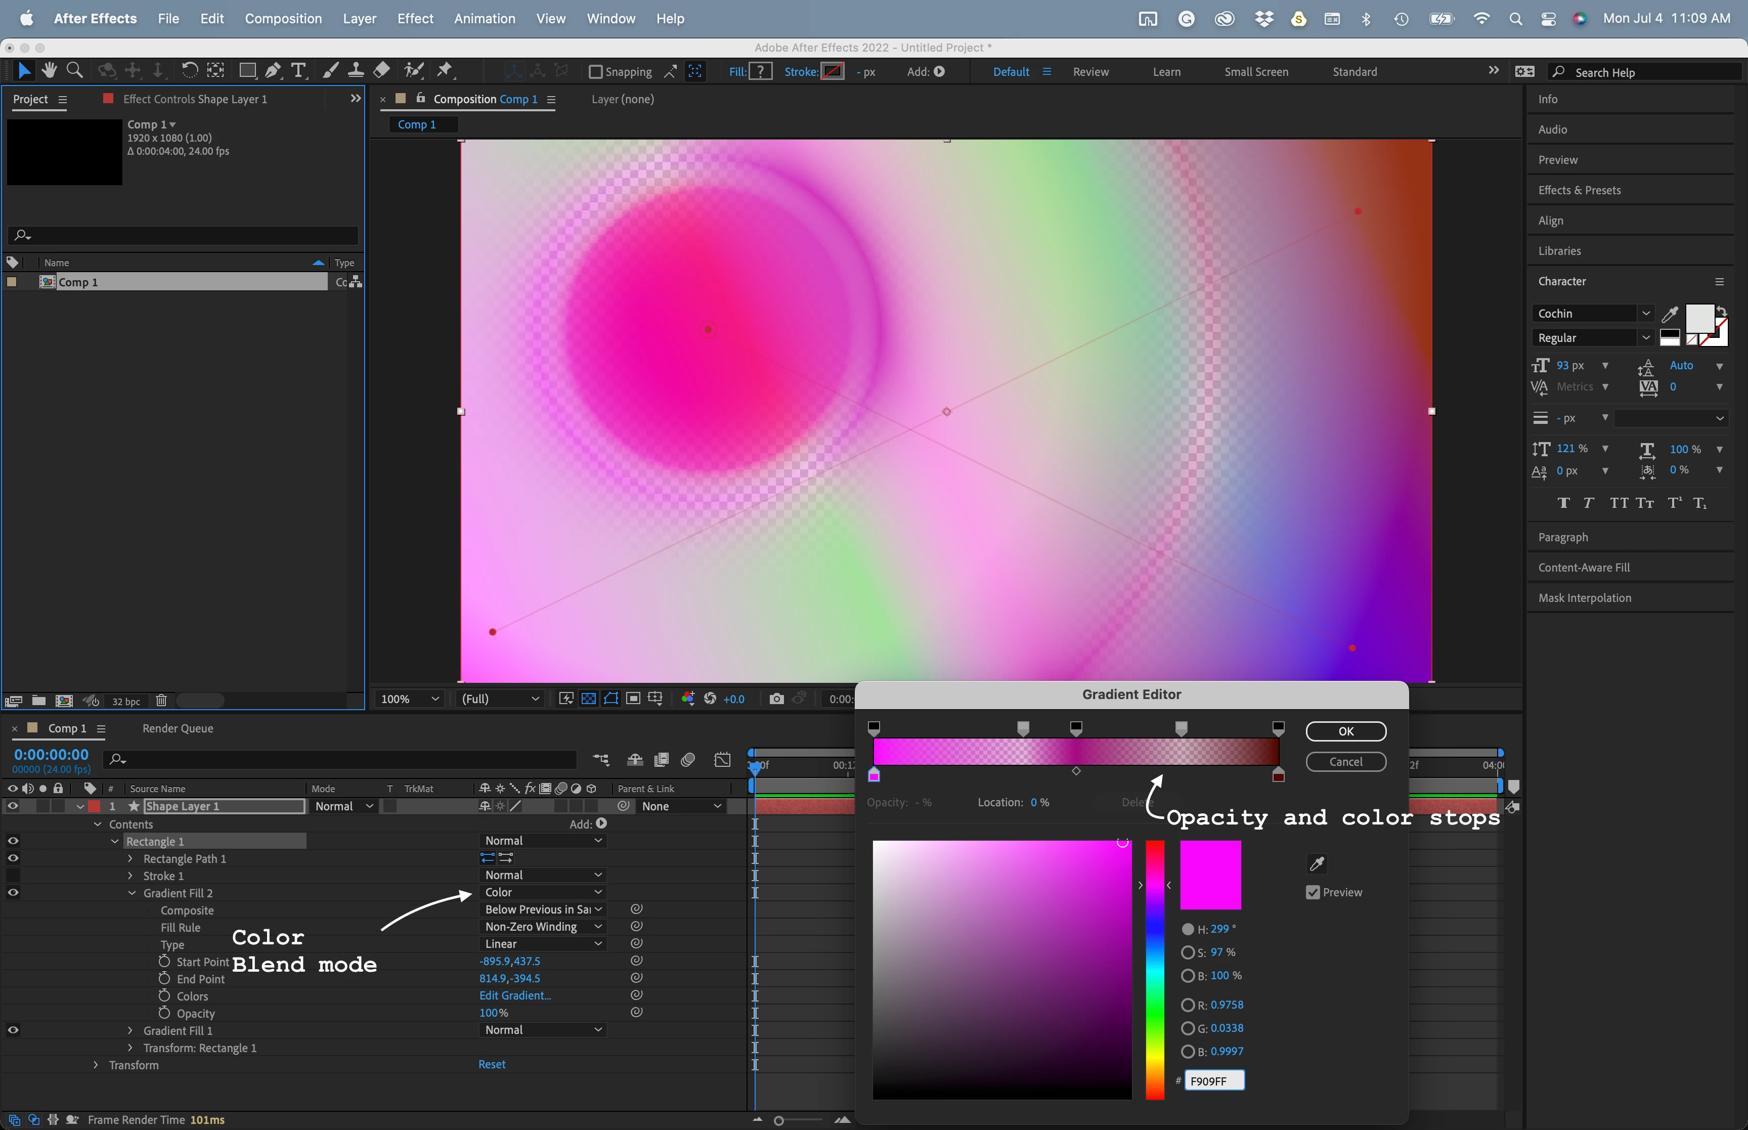Open Gradient Fill 2 blend mode dropdown
The height and width of the screenshot is (1130, 1748).
[x=543, y=892]
